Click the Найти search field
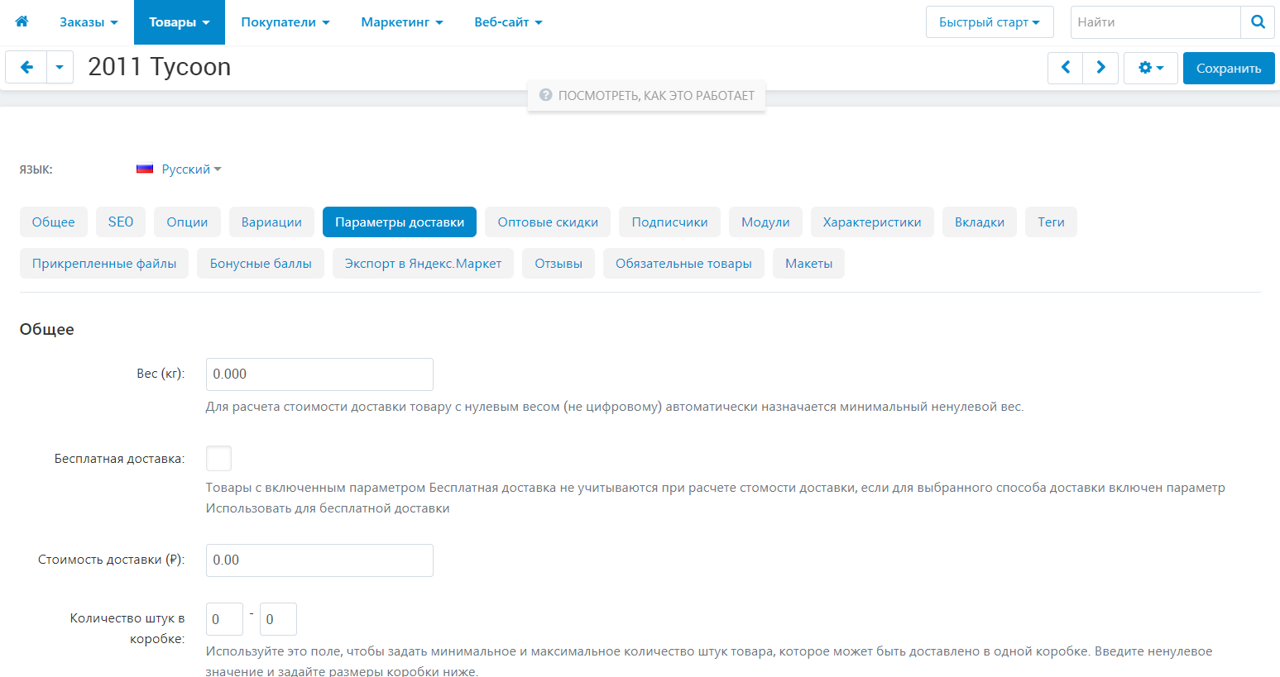The height and width of the screenshot is (677, 1280). [x=1155, y=22]
